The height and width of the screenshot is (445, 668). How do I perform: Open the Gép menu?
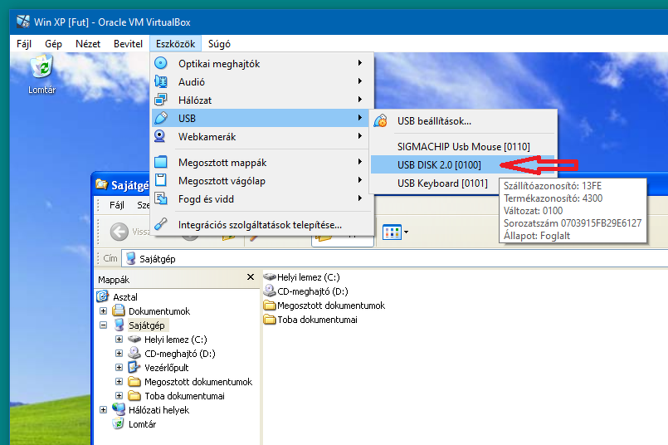pyautogui.click(x=53, y=44)
